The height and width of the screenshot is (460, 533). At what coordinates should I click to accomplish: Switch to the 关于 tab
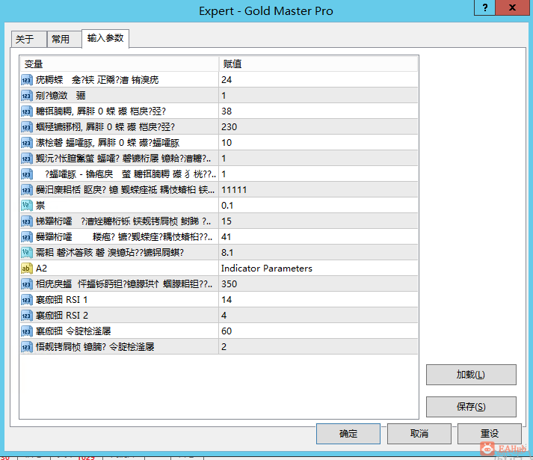tap(28, 39)
